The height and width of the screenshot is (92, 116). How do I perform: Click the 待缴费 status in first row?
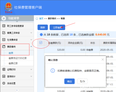(x=90, y=50)
